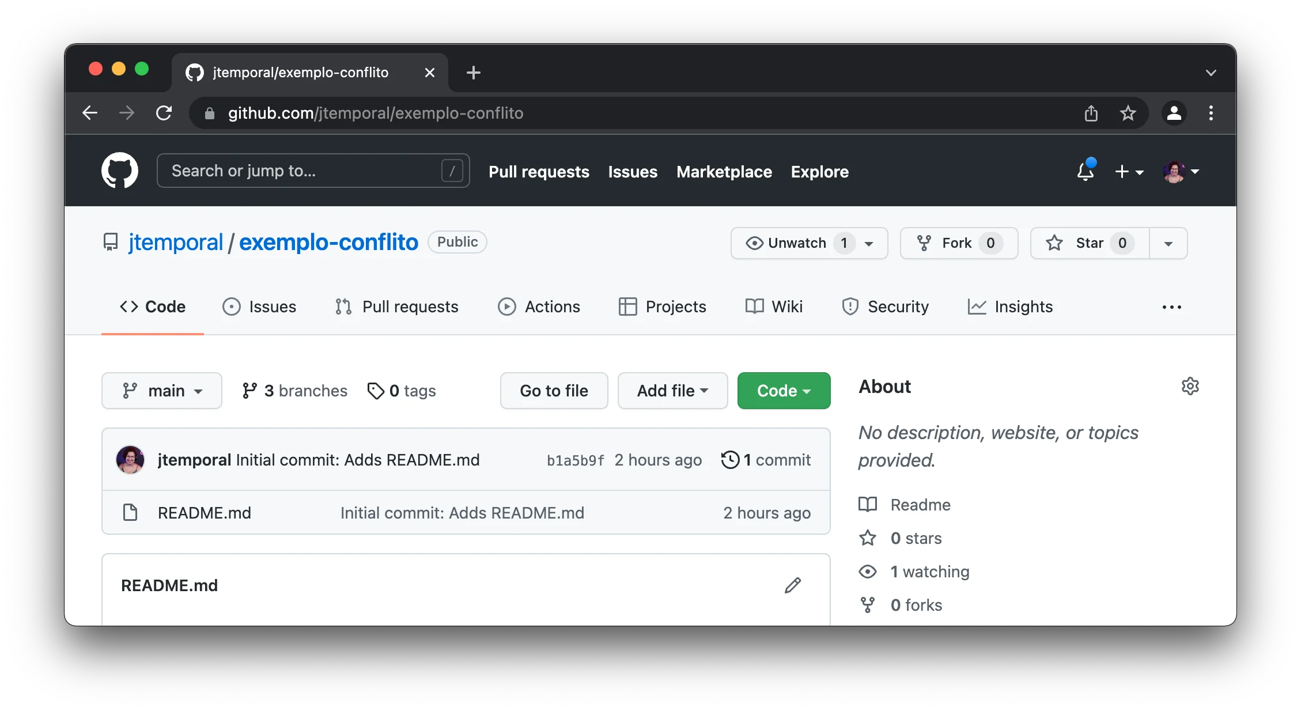This screenshot has width=1301, height=711.
Task: Open the commit history clock icon
Action: coord(731,459)
